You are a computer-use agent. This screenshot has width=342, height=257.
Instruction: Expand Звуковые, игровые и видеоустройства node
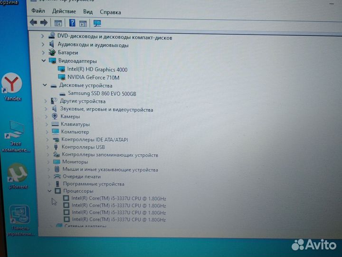tap(46, 109)
